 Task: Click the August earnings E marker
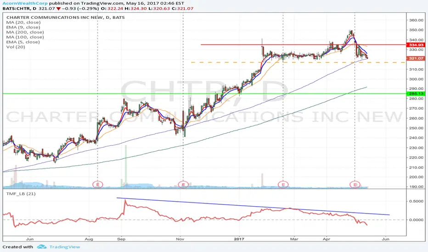[x=98, y=185]
